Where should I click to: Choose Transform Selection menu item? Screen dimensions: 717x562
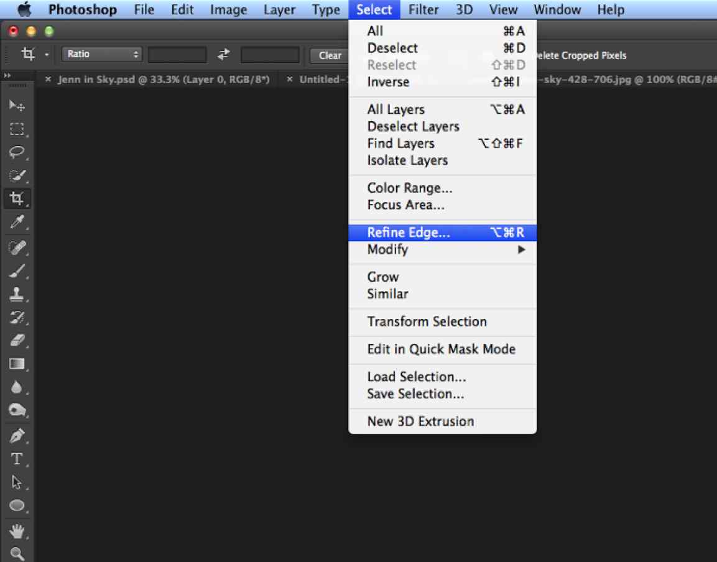pos(442,321)
